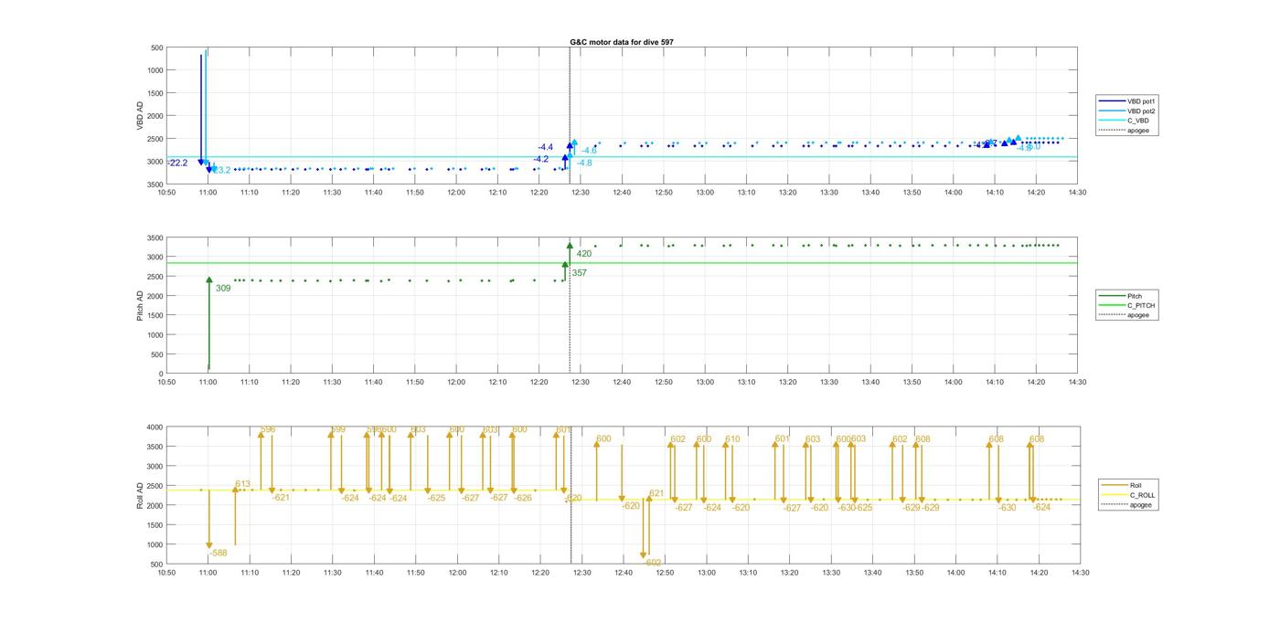Click the '-602' annotation in Roll plot

pos(652,563)
